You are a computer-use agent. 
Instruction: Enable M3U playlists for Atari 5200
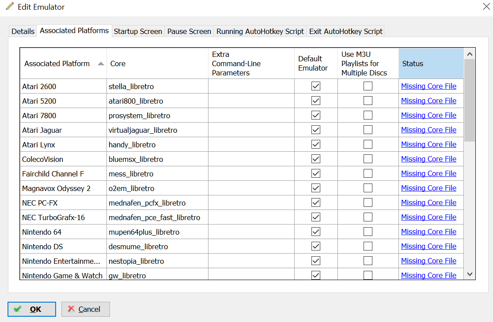point(368,101)
